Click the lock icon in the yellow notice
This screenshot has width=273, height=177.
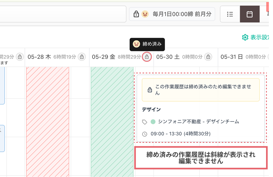(150, 90)
